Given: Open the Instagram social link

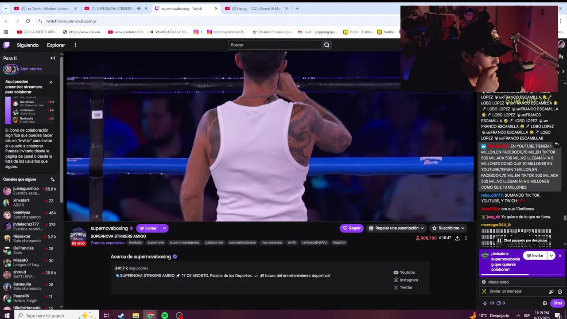Looking at the screenshot, I should tap(406, 280).
